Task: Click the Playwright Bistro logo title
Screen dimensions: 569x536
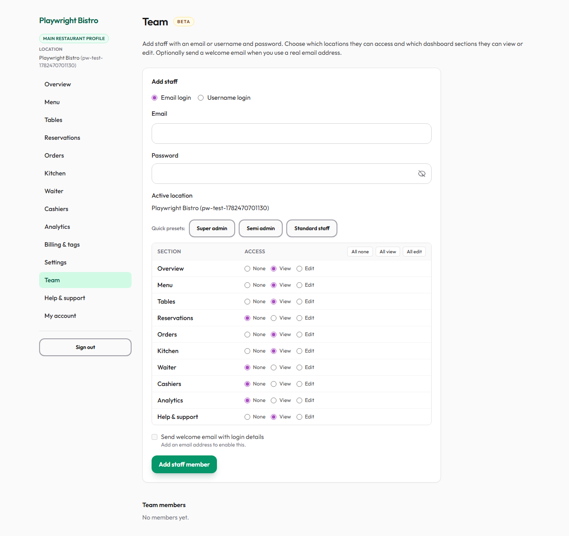Action: (68, 20)
